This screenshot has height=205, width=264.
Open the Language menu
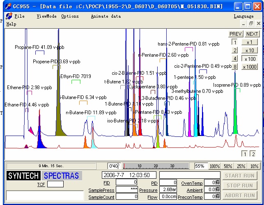[243, 16]
